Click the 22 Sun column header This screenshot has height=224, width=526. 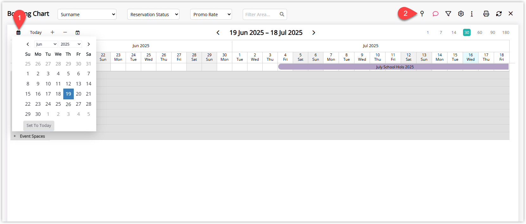click(103, 57)
